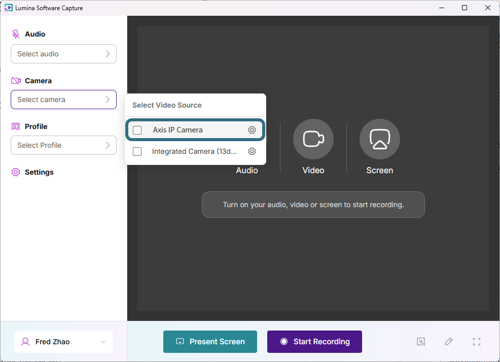This screenshot has width=500, height=362.
Task: Open Integrated Camera gear settings
Action: point(252,151)
